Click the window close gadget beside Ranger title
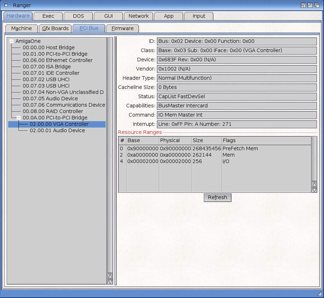Screen dimensions: 324x298 click(x=6, y=5)
